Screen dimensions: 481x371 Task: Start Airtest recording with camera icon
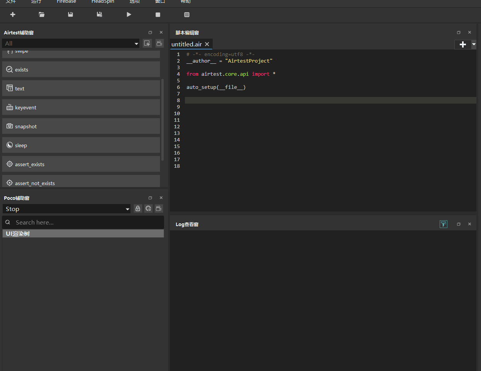point(159,43)
